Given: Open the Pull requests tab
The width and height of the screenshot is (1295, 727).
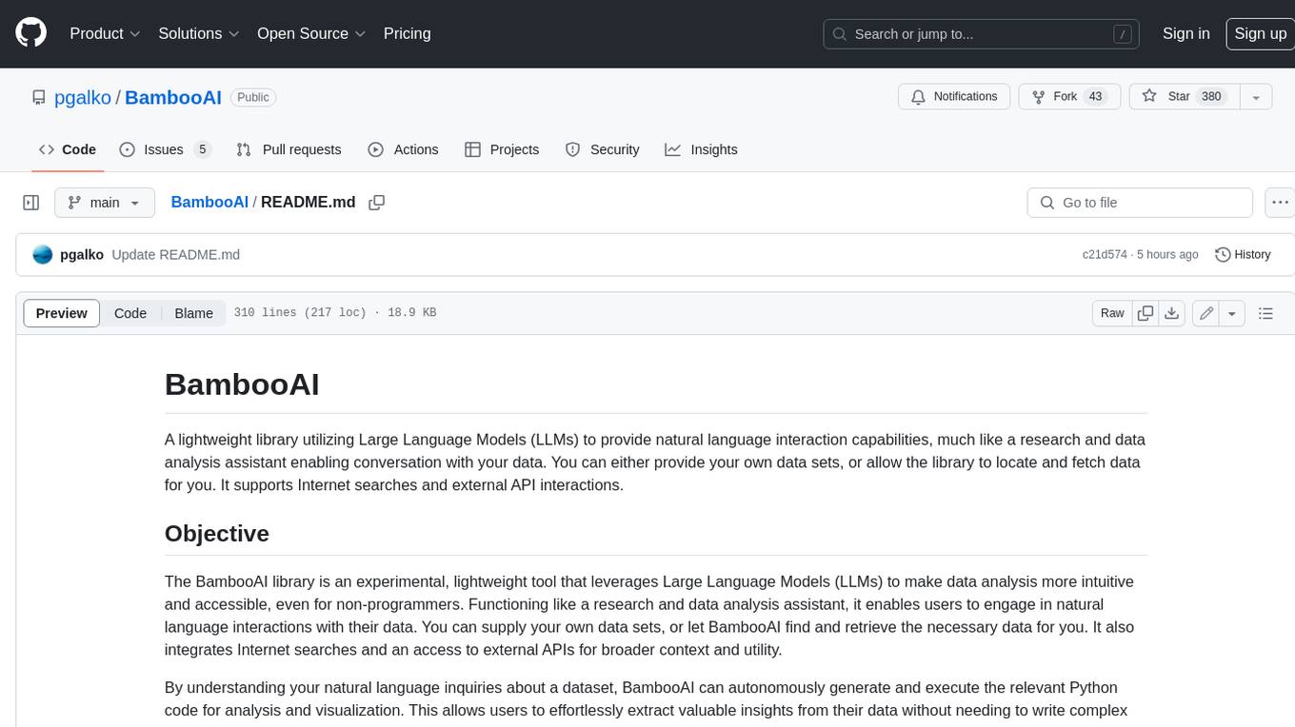Looking at the screenshot, I should 289,149.
